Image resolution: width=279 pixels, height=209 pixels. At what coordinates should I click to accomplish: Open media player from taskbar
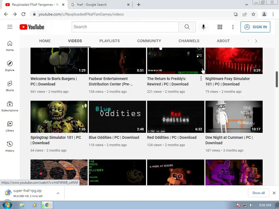click(x=35, y=205)
